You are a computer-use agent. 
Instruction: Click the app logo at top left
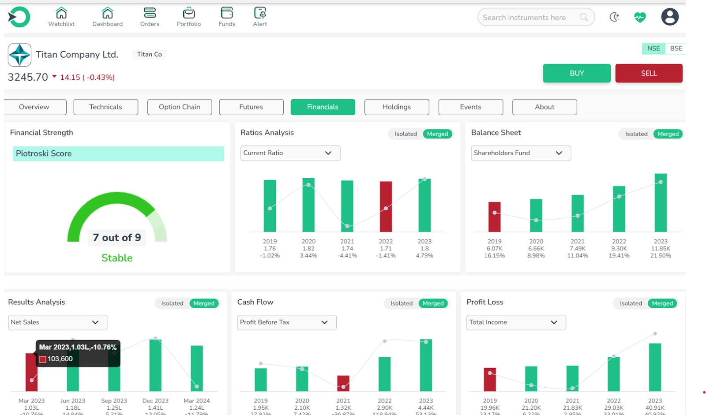[x=19, y=17]
